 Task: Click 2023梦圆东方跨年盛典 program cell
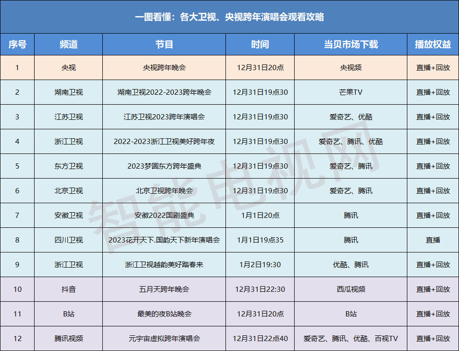164,166
